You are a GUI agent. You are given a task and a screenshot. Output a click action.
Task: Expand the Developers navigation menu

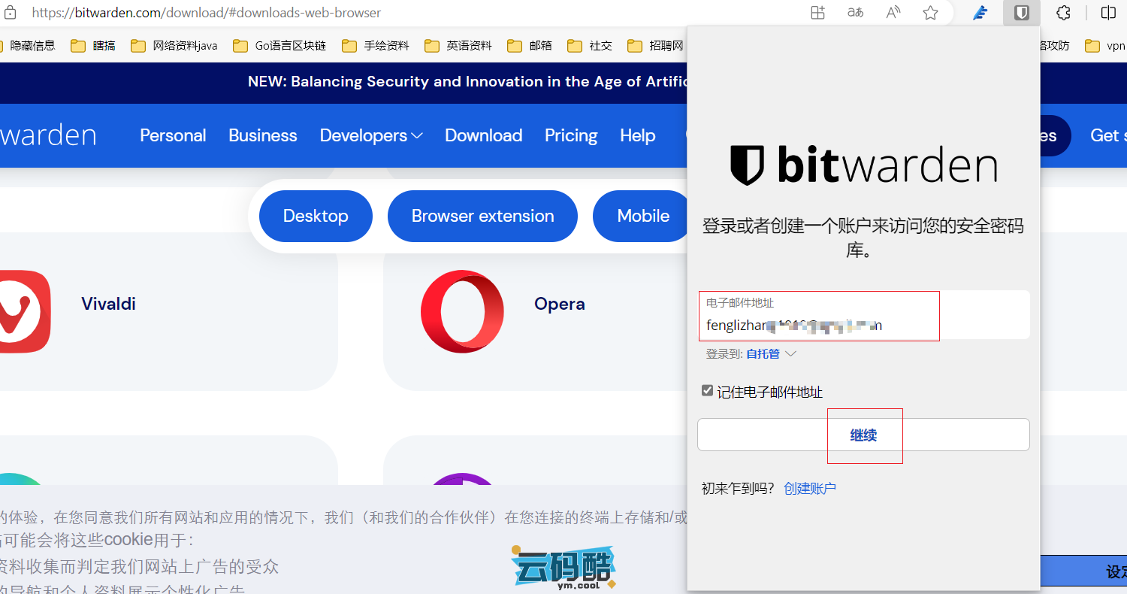pos(371,135)
